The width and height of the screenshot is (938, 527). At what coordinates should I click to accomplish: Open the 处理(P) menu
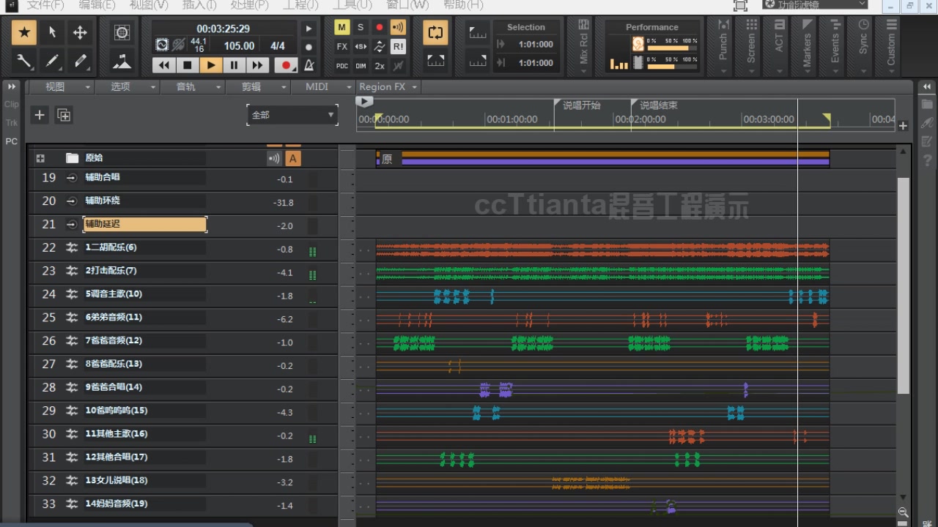[x=249, y=4]
